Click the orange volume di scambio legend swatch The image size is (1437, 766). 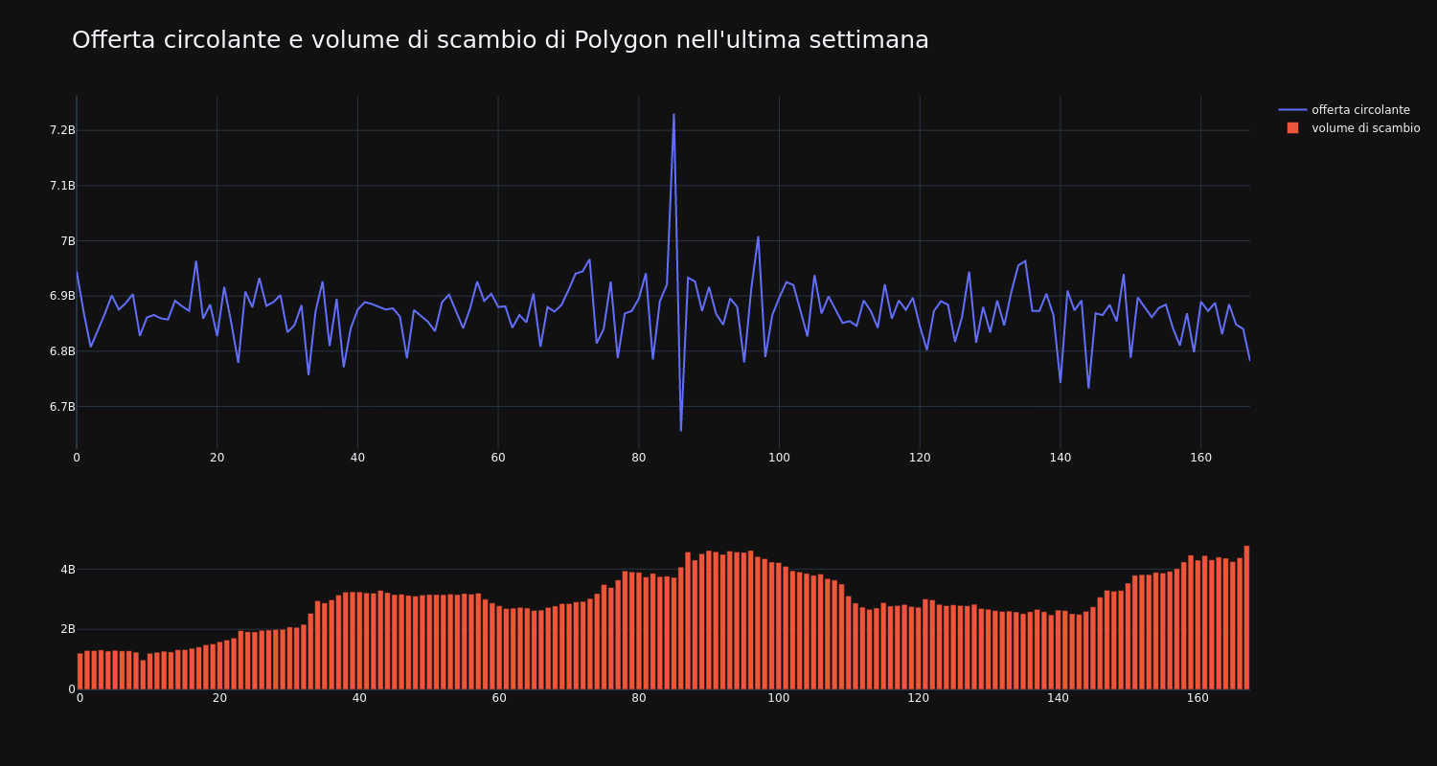click(1292, 128)
